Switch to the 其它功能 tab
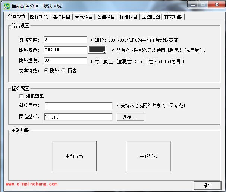226x192 pixels. 173,17
